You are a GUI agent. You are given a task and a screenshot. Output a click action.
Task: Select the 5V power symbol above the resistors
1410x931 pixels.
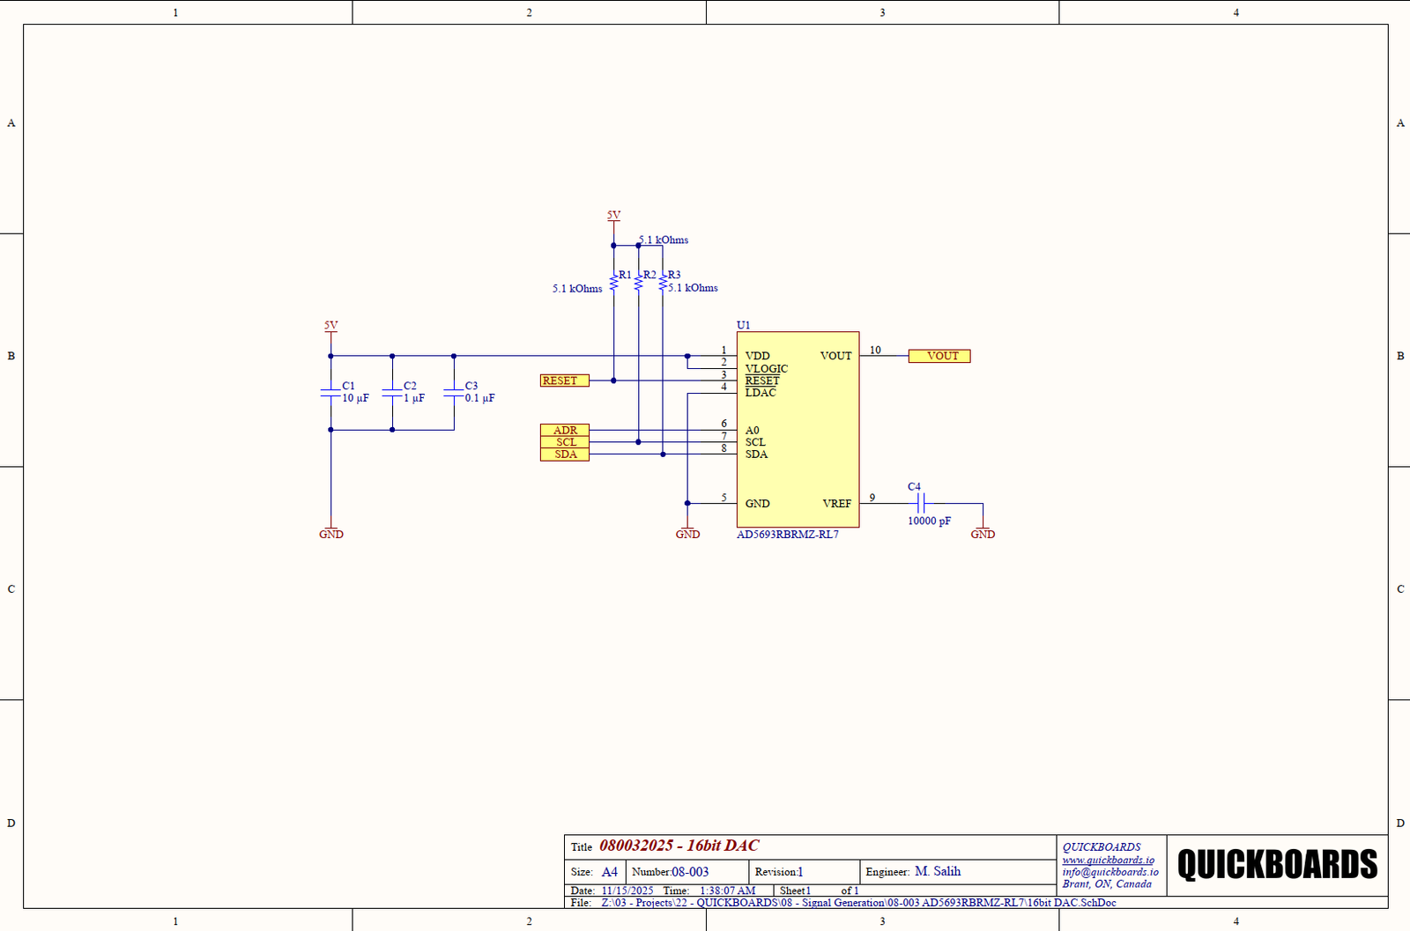613,217
